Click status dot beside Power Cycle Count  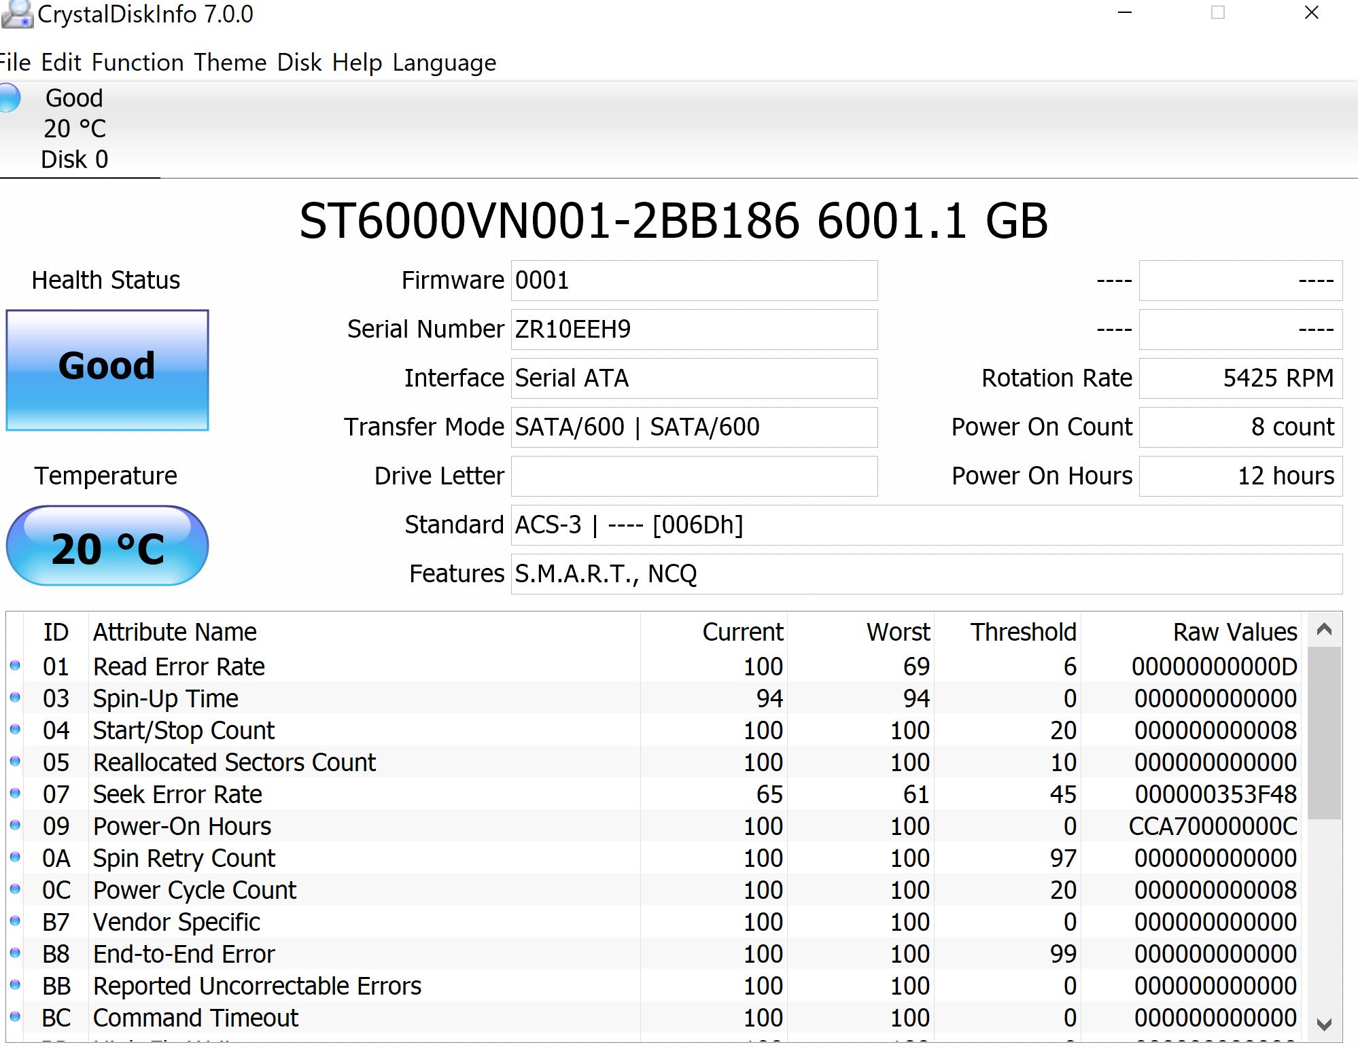pyautogui.click(x=15, y=889)
